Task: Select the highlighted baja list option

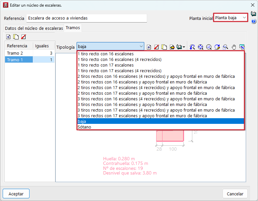Action: 161,121
